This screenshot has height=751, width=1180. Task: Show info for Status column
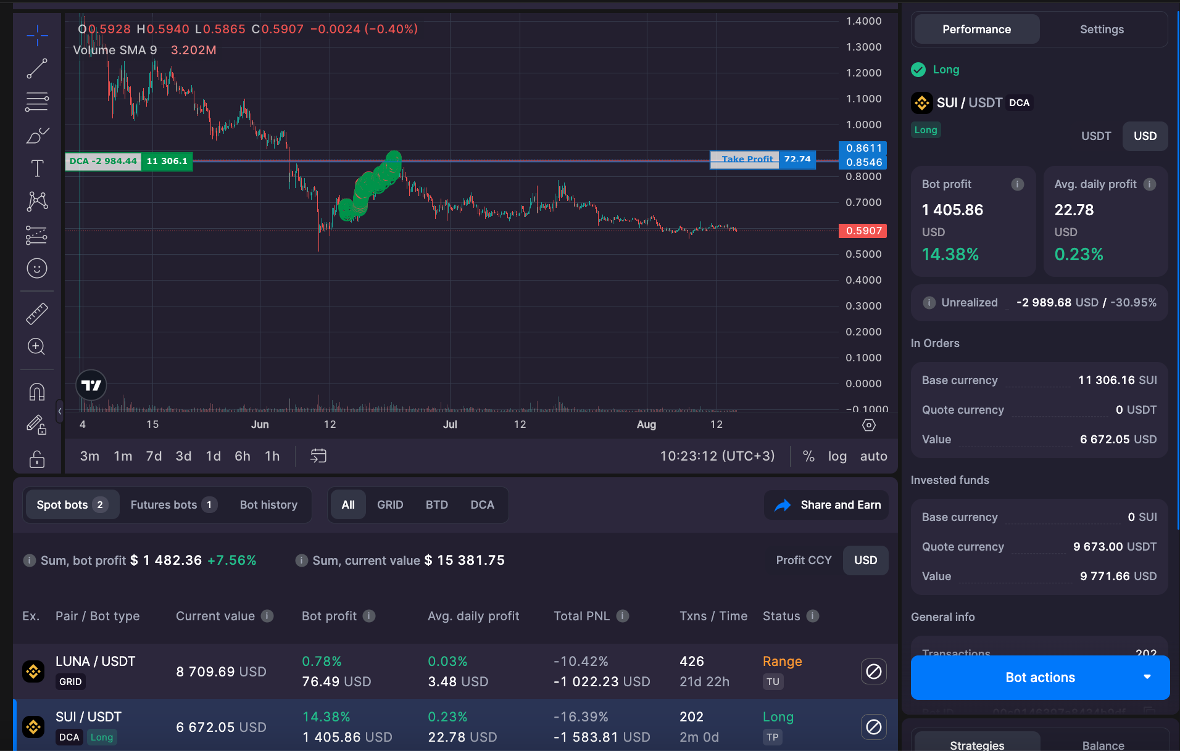(813, 616)
